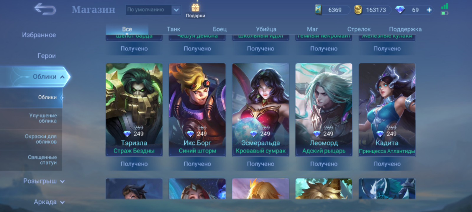472x212 pixels.
Task: Tap the battery status icon
Action: [444, 13]
